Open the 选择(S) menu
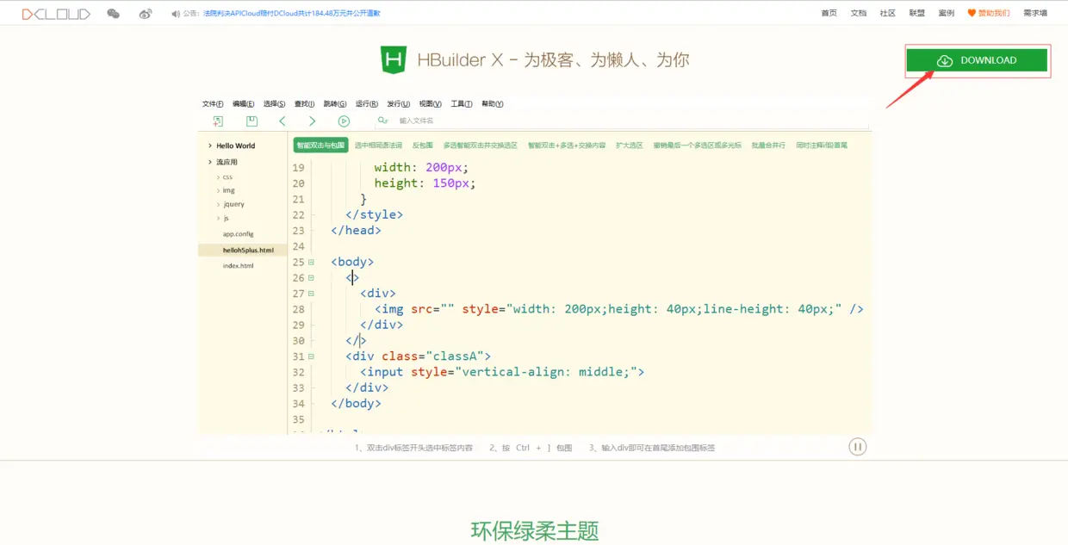The height and width of the screenshot is (545, 1068). (x=274, y=104)
